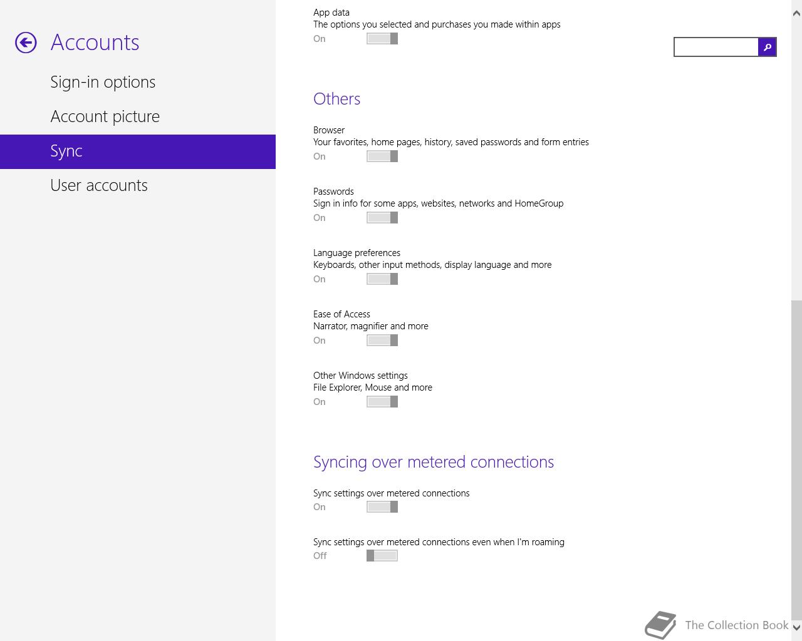Click the scrollbar down arrow
The width and height of the screenshot is (802, 641).
pyautogui.click(x=796, y=626)
